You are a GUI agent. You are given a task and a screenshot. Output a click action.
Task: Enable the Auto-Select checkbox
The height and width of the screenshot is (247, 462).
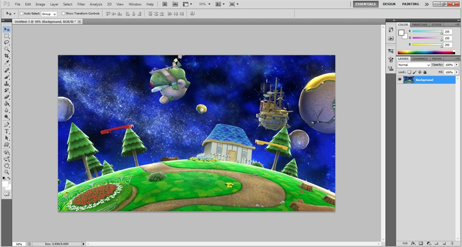pos(21,13)
